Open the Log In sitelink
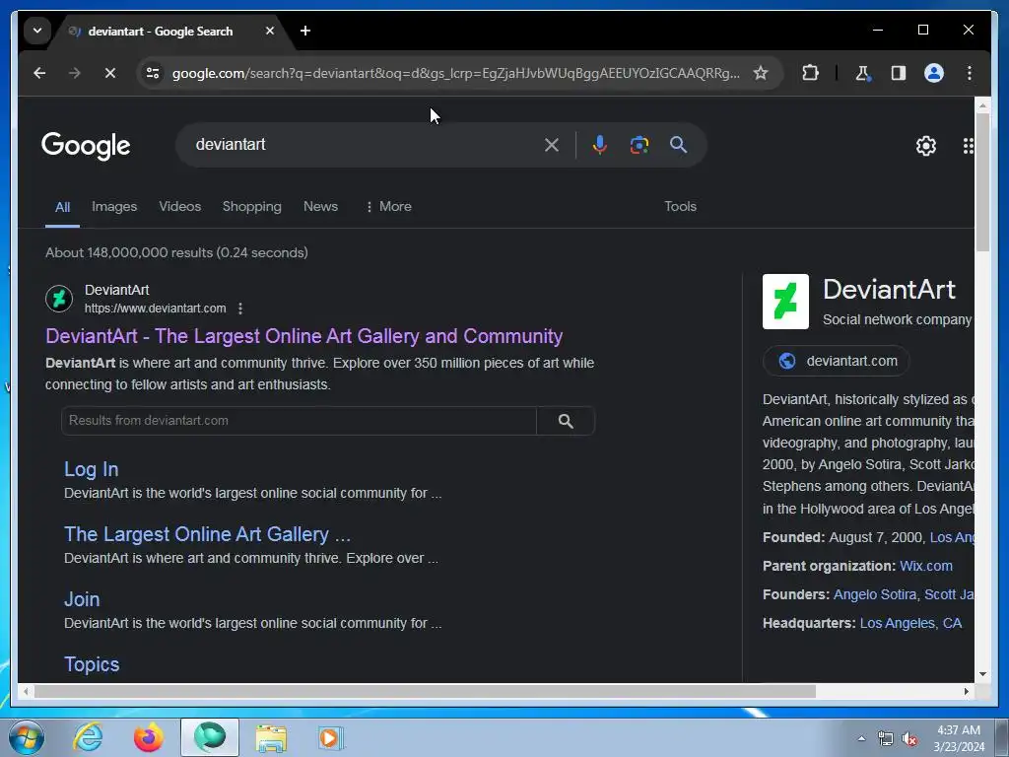This screenshot has height=757, width=1009. (x=91, y=469)
